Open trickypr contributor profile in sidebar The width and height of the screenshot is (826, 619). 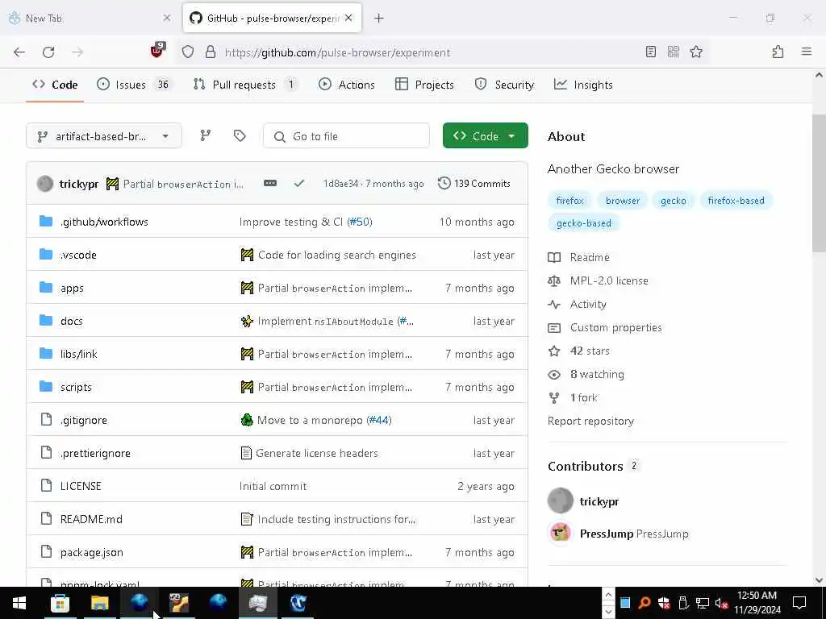click(599, 501)
